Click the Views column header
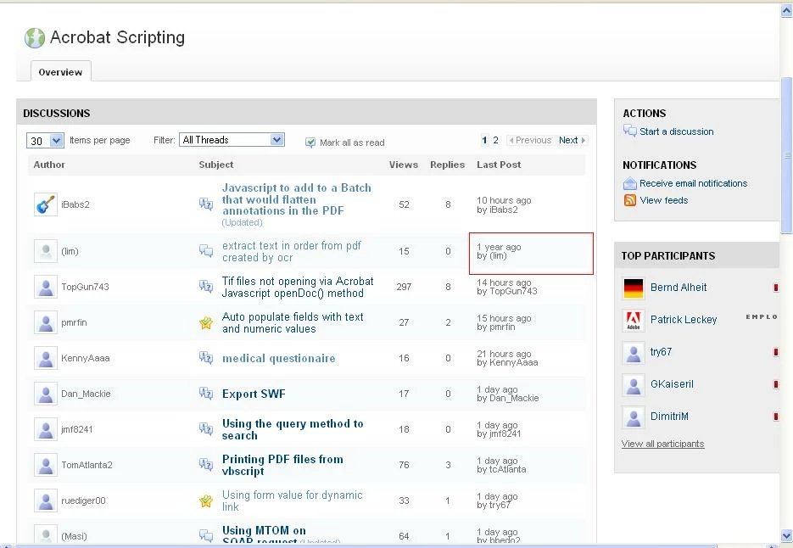The height and width of the screenshot is (548, 793). [x=403, y=165]
